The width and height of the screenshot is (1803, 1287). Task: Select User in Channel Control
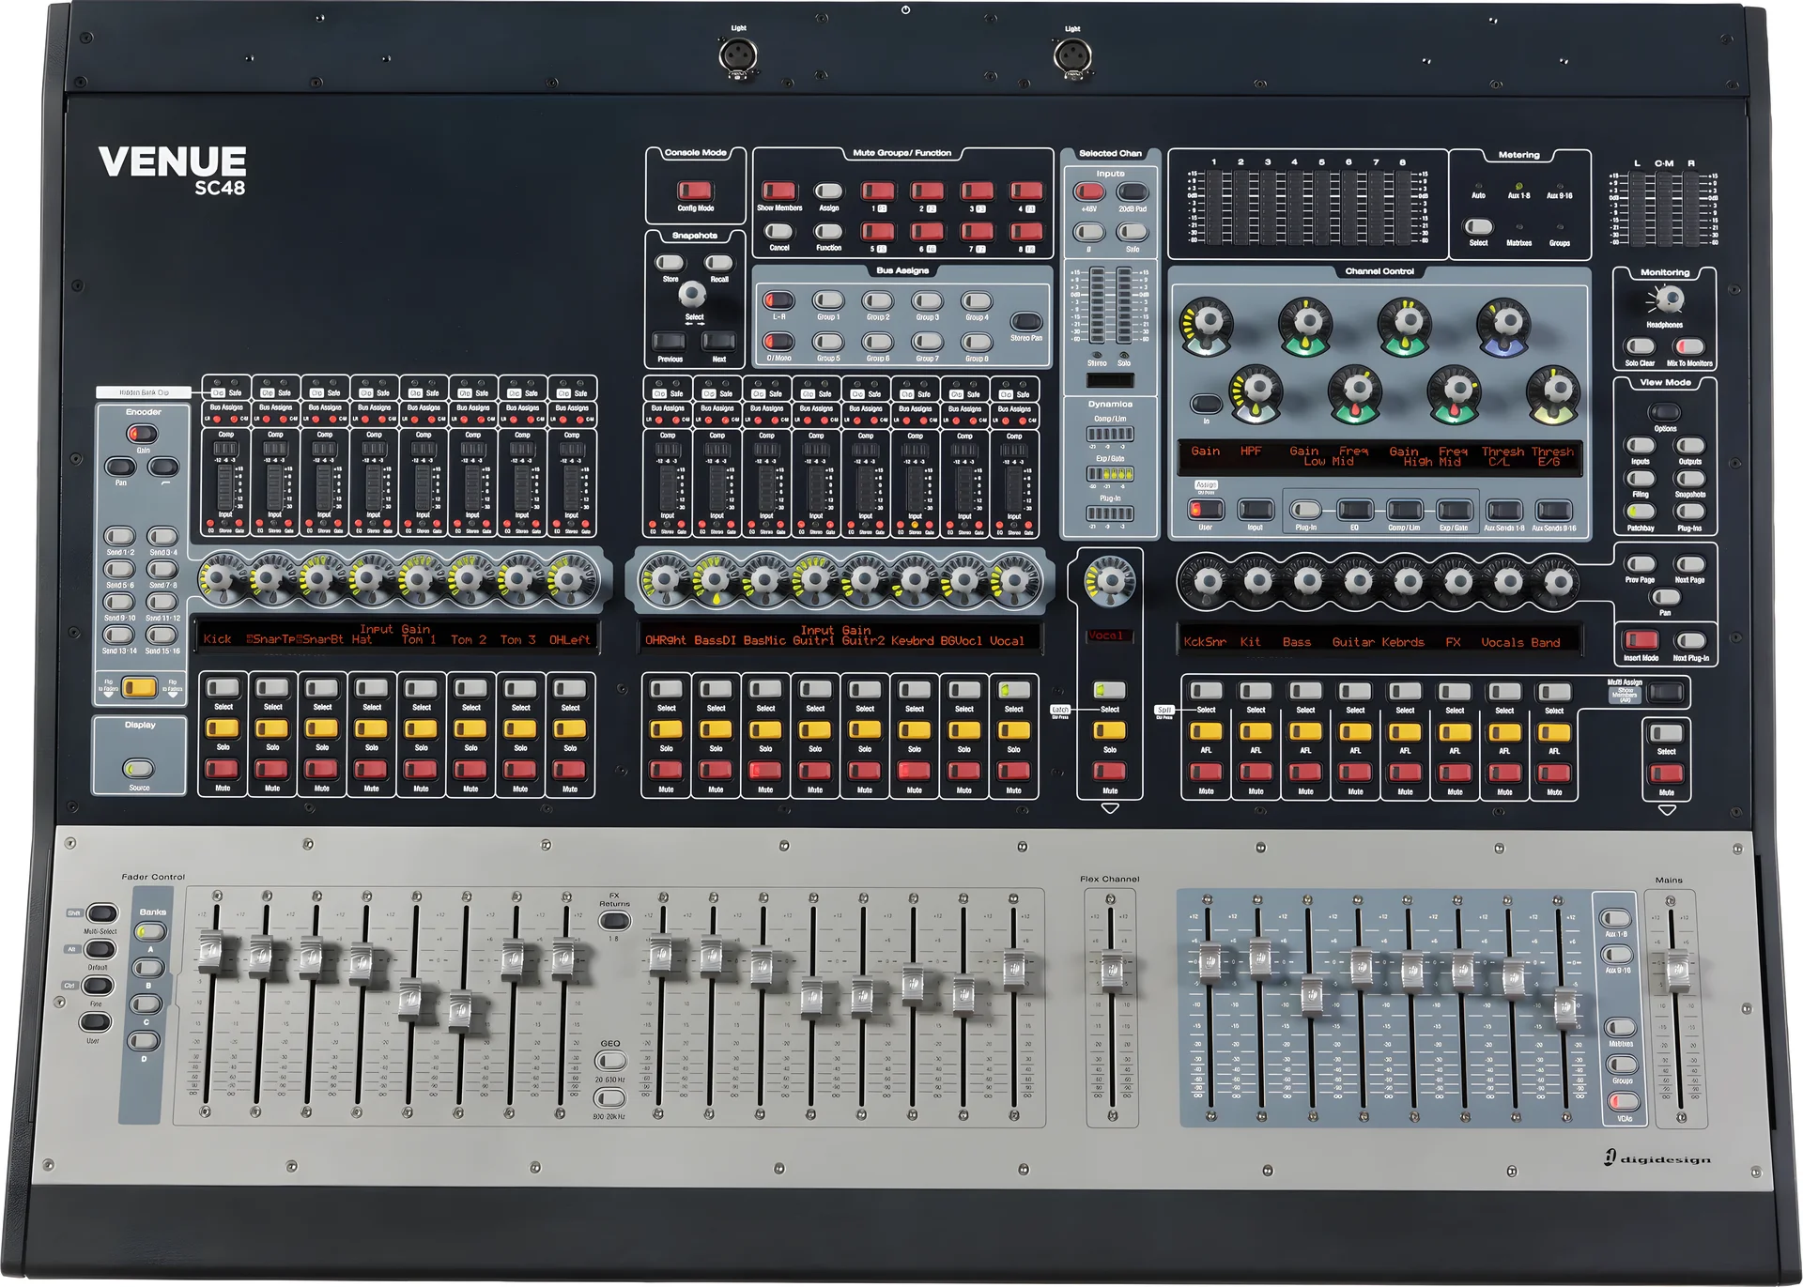point(1206,510)
